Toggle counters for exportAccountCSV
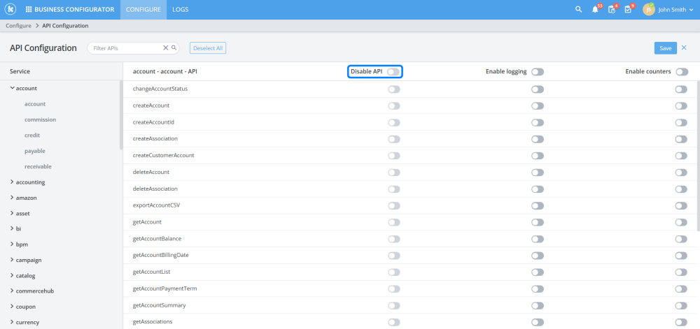This screenshot has height=329, width=700. pyautogui.click(x=681, y=205)
